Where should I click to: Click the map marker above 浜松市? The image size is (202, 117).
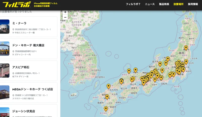[x=161, y=78]
